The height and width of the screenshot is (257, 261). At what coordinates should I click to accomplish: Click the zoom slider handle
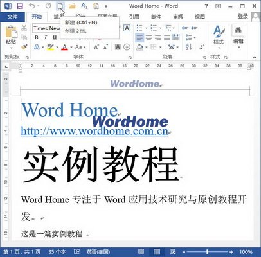tap(207, 252)
